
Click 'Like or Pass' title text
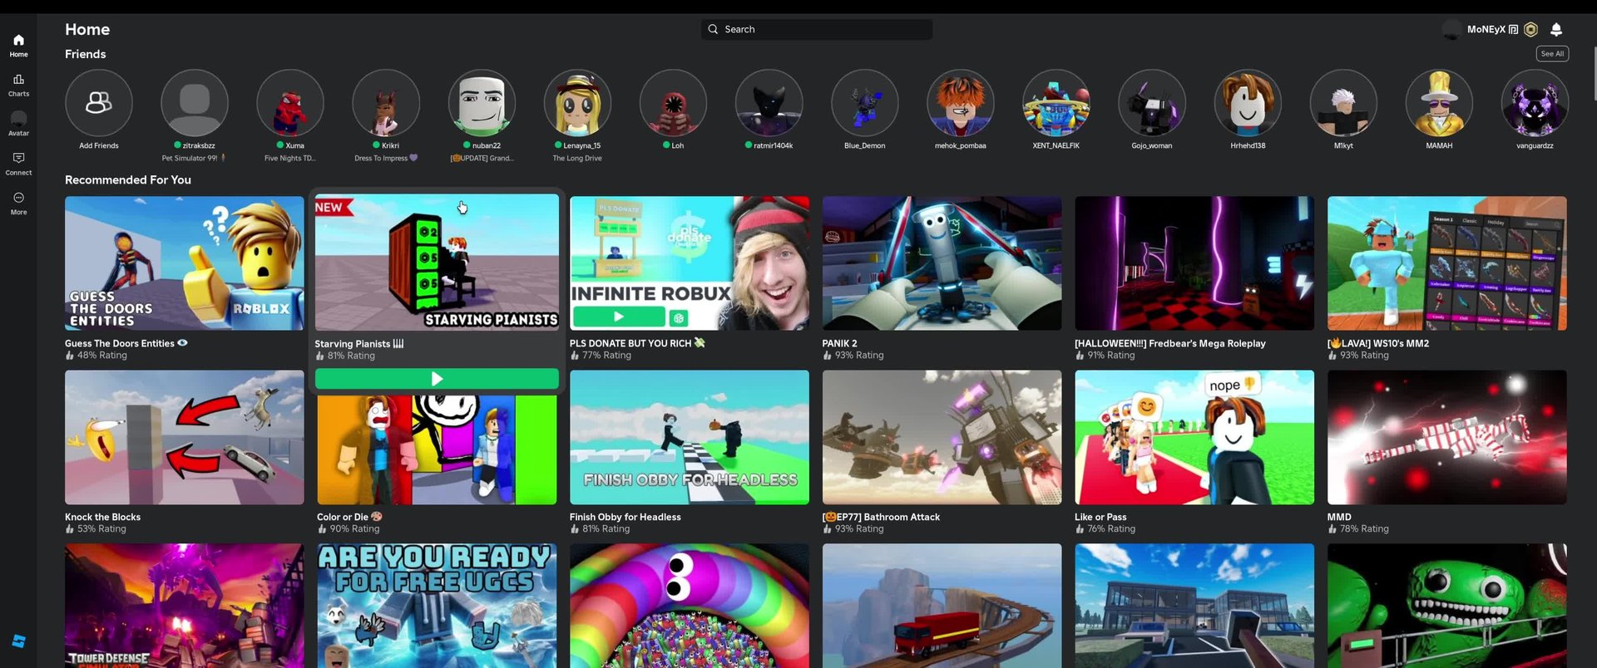1100,517
